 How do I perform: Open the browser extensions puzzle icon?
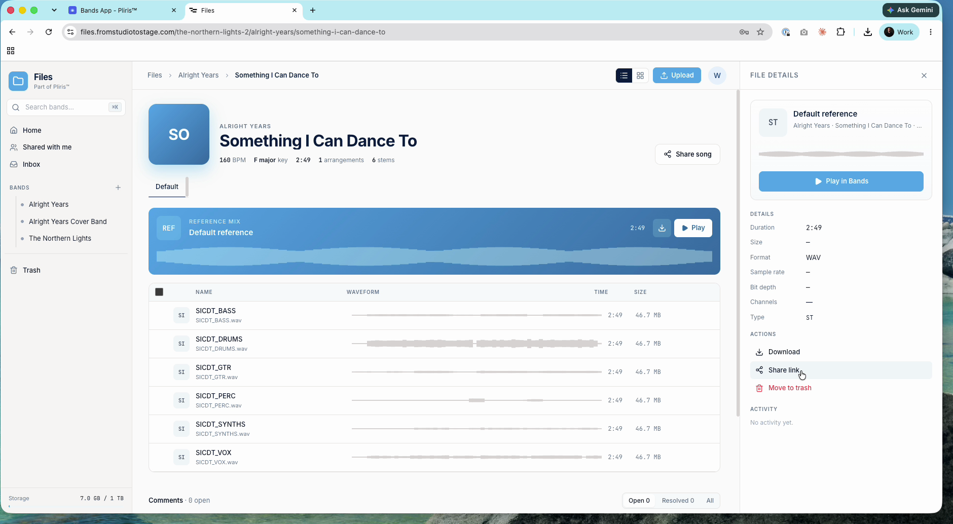[840, 32]
